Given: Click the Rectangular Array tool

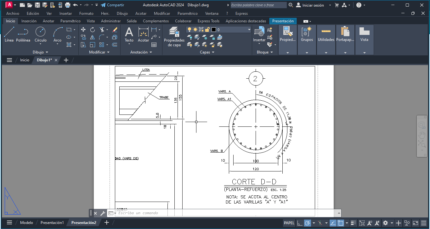Looking at the screenshot, I should coord(102,45).
